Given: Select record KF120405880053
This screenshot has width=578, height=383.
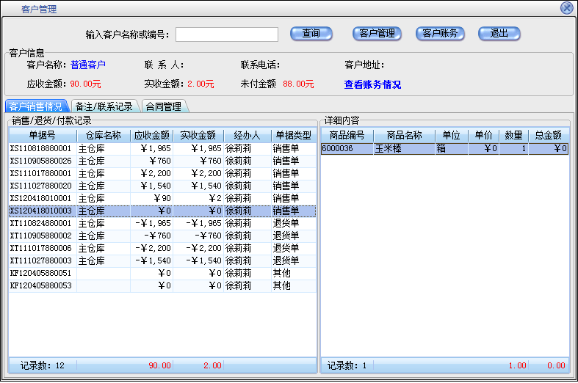Looking at the screenshot, I should coord(41,285).
